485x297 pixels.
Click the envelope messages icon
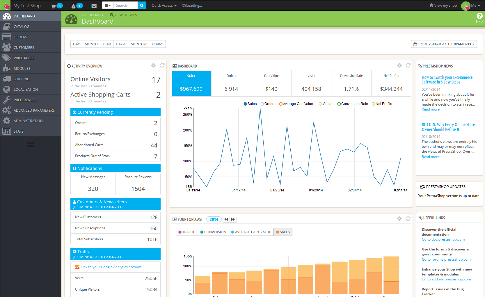point(94,6)
